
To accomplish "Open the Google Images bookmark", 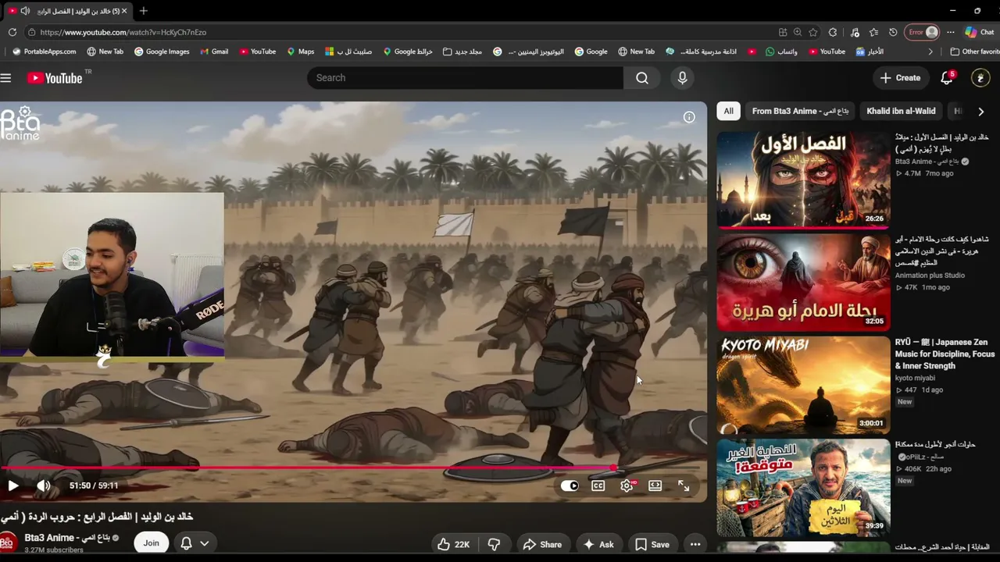I will coord(162,52).
